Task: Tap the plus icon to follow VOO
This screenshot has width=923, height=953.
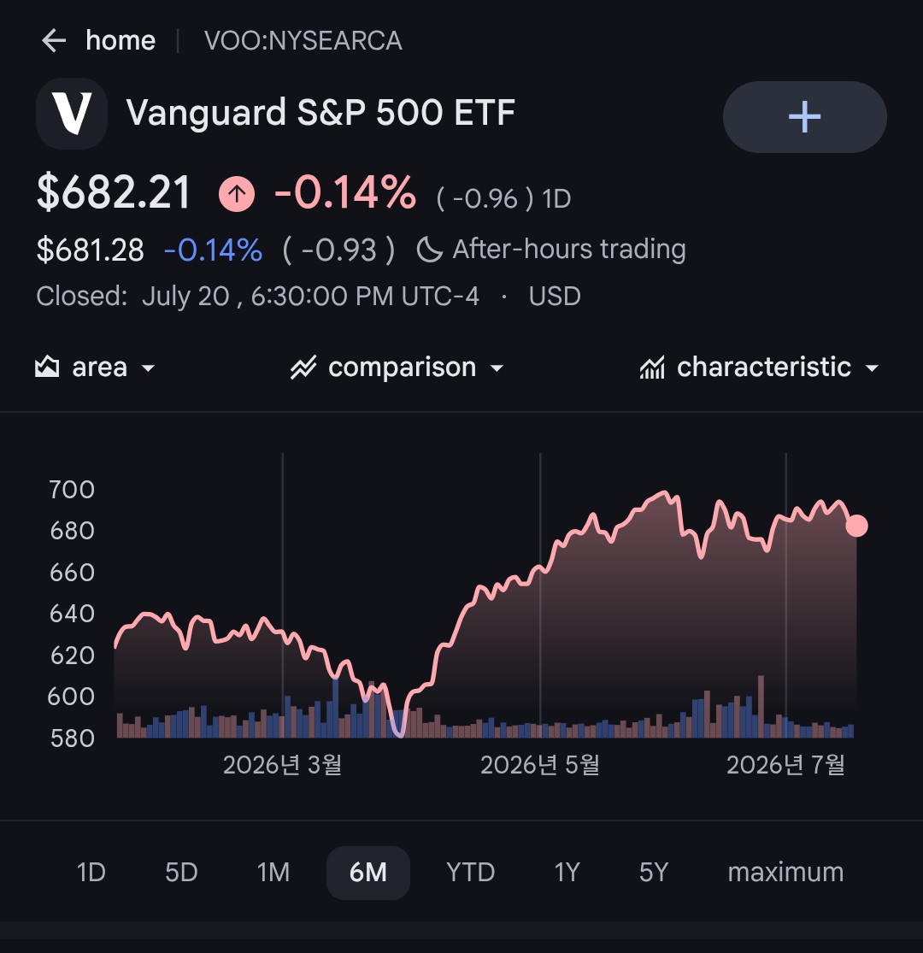Action: (x=804, y=117)
